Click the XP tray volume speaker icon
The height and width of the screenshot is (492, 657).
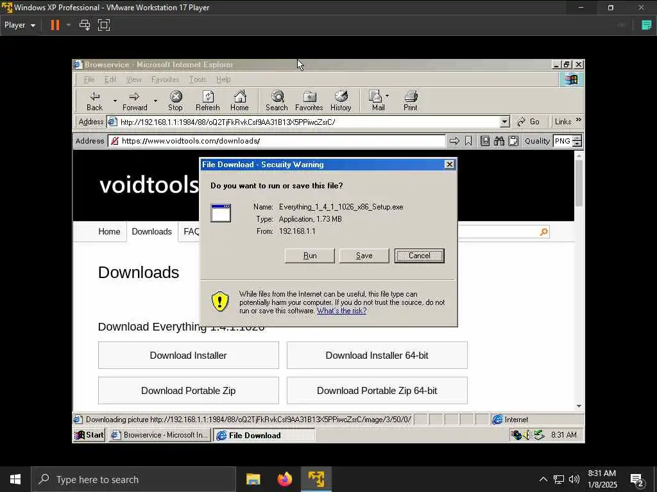526,435
